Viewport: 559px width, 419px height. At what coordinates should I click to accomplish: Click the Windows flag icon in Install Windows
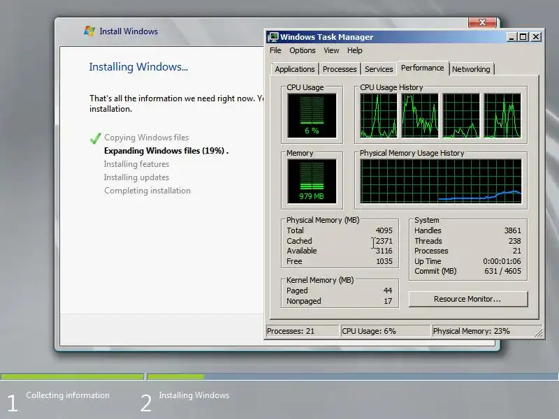[89, 31]
